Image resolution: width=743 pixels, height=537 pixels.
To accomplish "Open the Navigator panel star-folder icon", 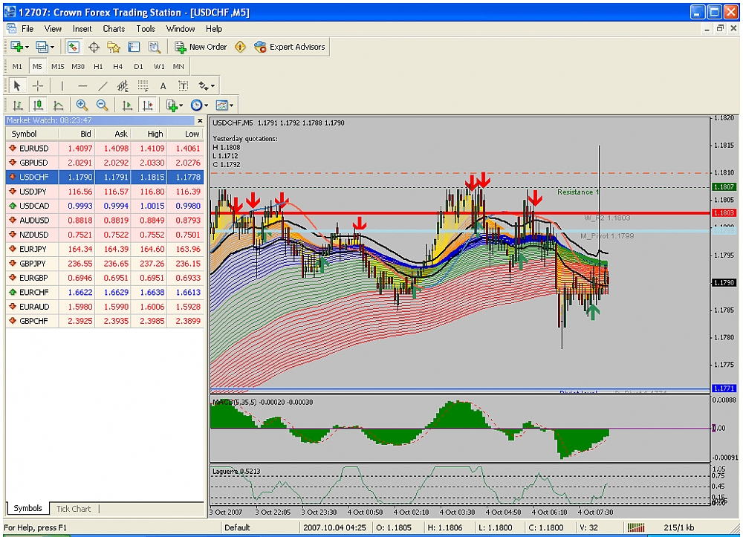I will [114, 47].
